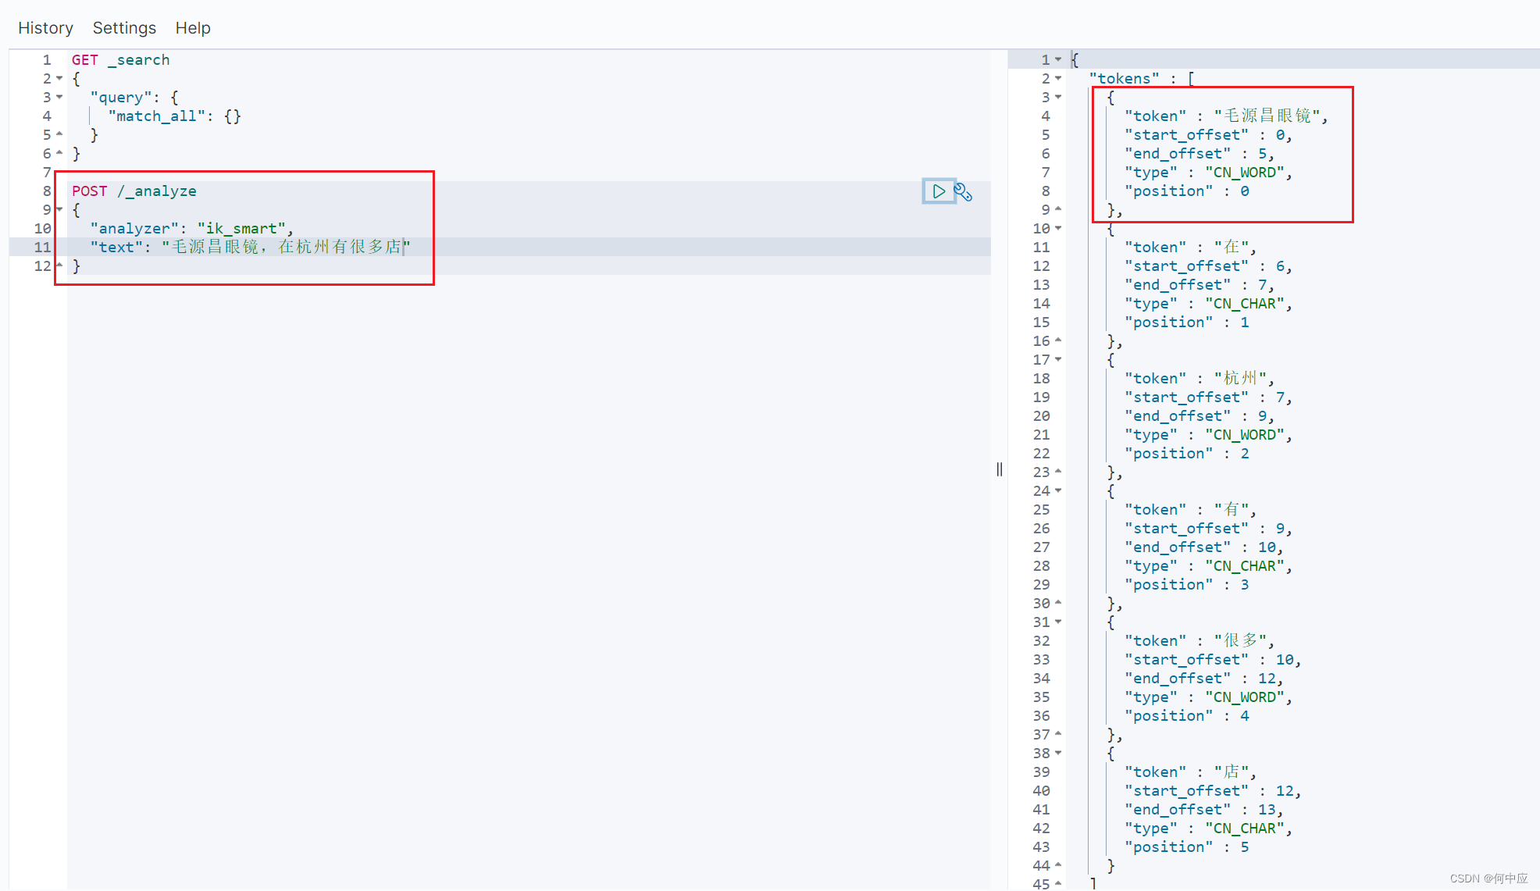Click "type" : "CN_CHAR" on output line 42

click(1208, 829)
